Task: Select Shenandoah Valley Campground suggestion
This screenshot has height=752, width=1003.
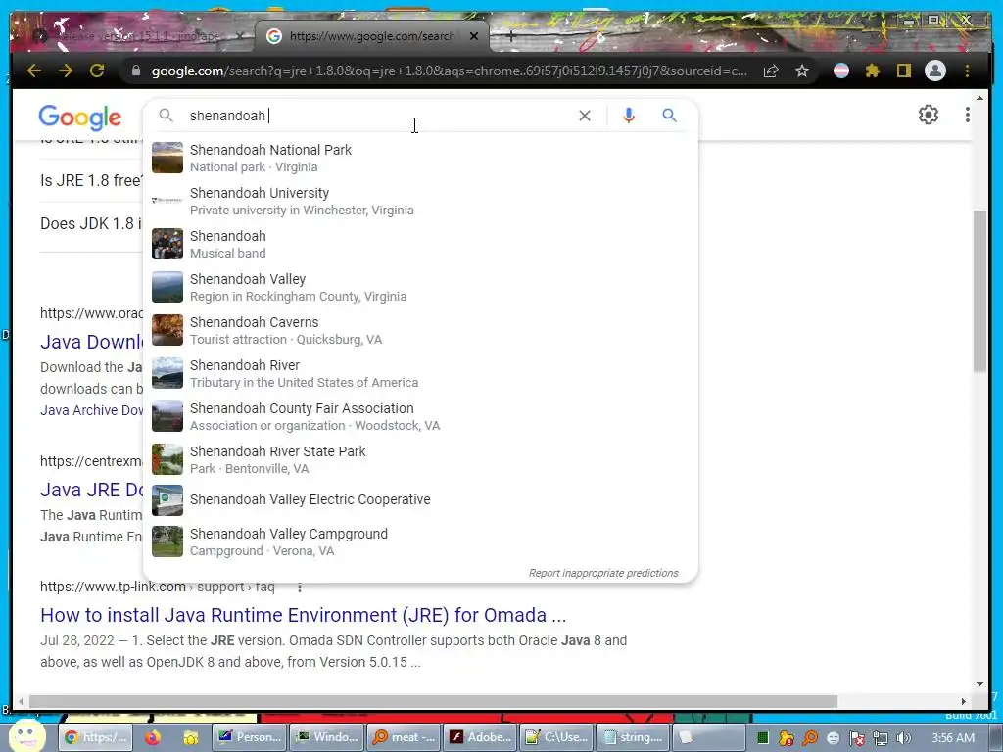Action: pyautogui.click(x=420, y=541)
